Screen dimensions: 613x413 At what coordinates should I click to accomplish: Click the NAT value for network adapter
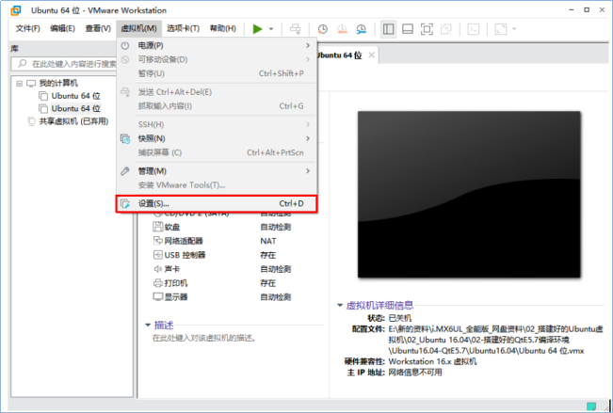268,241
